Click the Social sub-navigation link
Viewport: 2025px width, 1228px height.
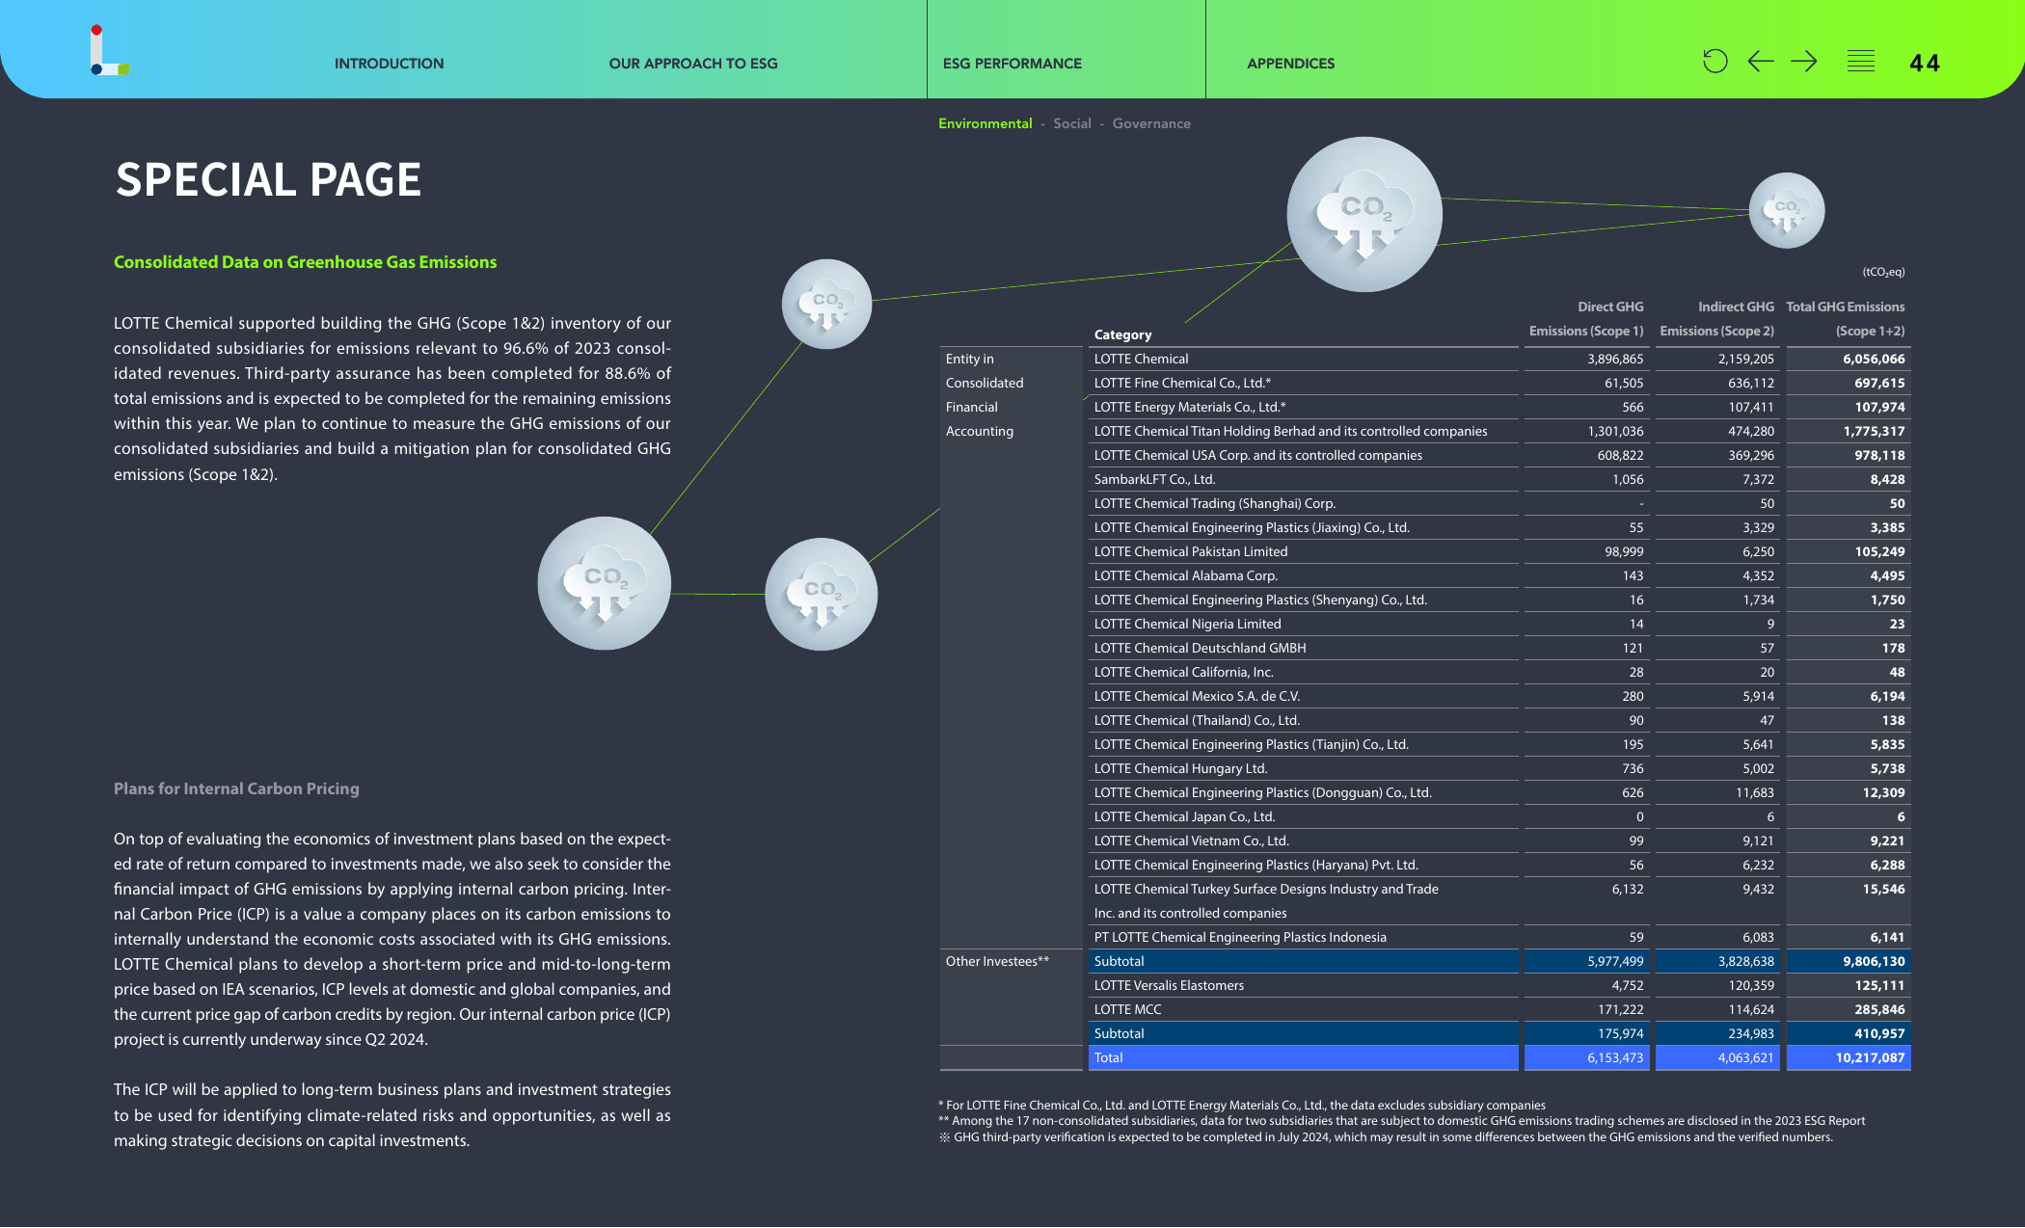tap(1072, 123)
